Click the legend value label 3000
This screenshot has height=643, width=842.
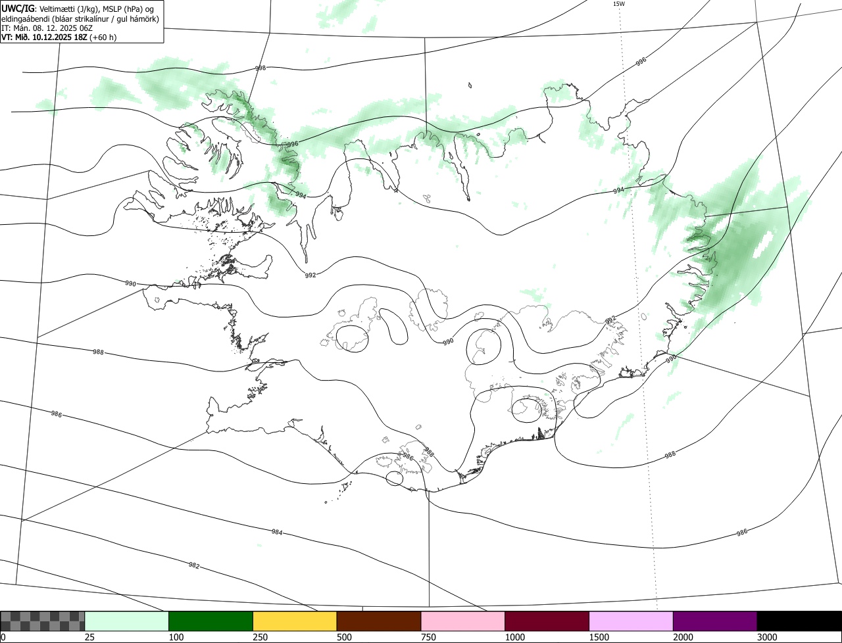(x=767, y=637)
